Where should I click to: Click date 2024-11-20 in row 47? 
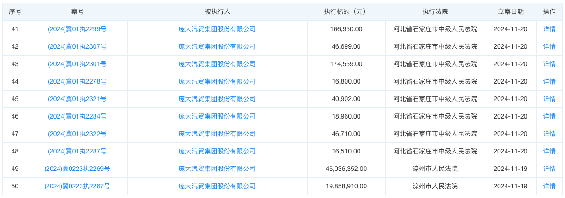pos(510,134)
